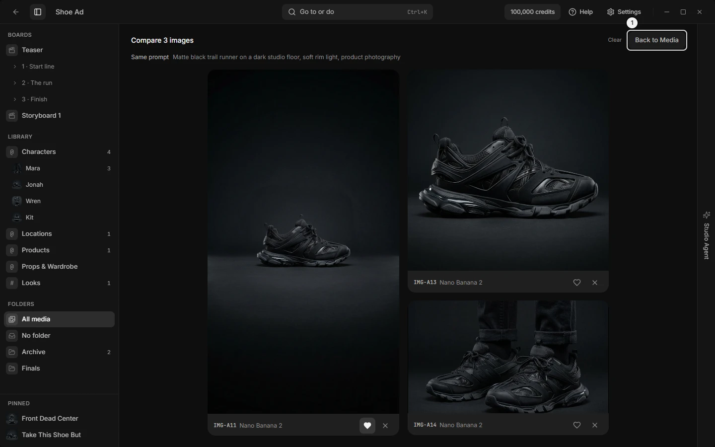The image size is (715, 447).
Task: Click the Products @ icon
Action: [x=12, y=250]
